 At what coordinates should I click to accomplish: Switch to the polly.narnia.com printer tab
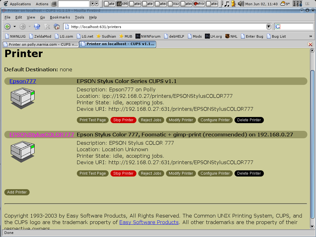(40, 44)
